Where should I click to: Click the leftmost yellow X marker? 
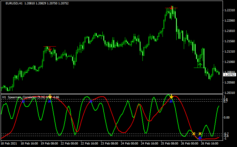pyautogui.click(x=194, y=134)
